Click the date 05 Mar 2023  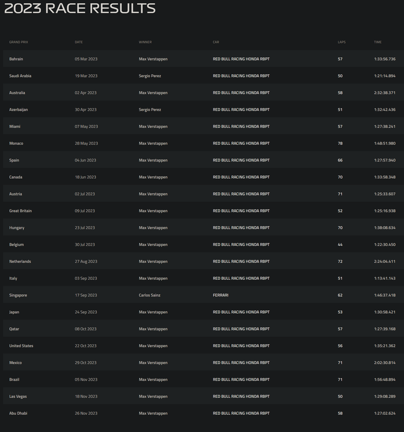(86, 59)
